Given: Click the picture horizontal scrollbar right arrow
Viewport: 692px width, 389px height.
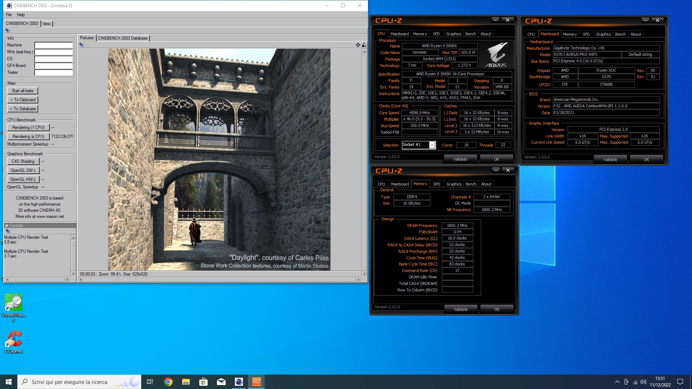Looking at the screenshot, I should (x=358, y=280).
